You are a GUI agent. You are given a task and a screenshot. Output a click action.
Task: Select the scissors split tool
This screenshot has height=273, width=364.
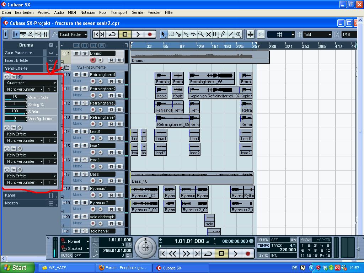178,34
